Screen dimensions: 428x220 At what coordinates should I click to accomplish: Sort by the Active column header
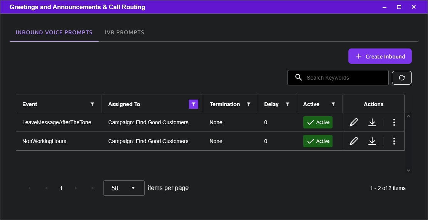click(x=311, y=104)
